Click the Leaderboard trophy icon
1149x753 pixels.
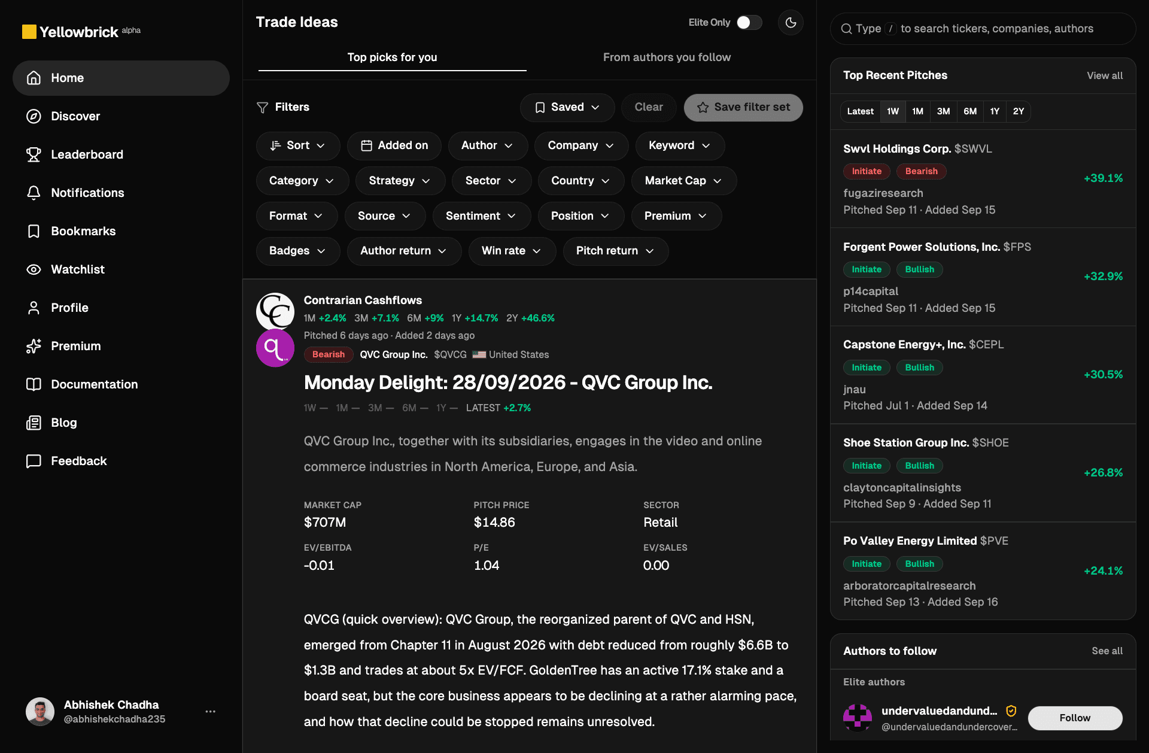pos(34,154)
